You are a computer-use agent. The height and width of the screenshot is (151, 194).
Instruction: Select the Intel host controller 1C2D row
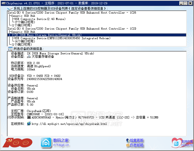point(72,29)
